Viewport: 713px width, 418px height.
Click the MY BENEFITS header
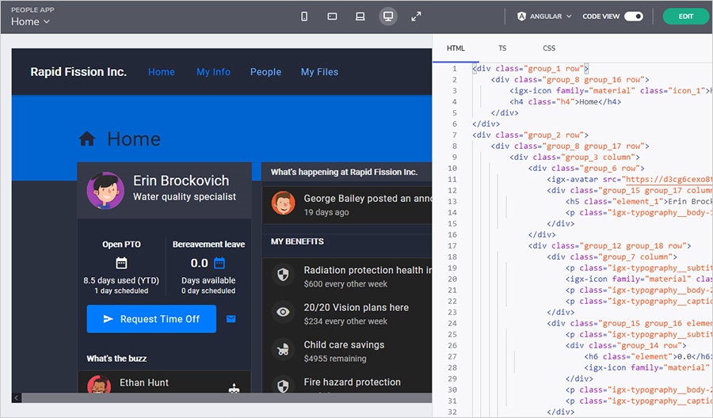coord(297,241)
